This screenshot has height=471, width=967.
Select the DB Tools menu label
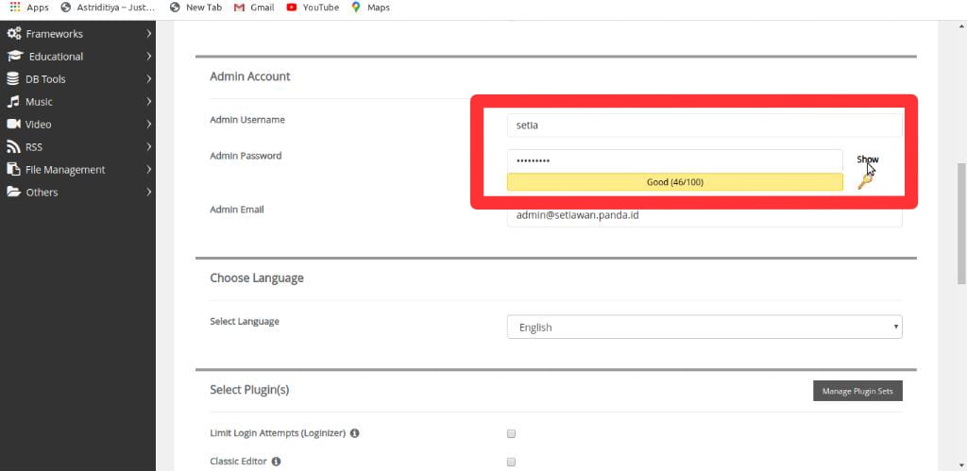45,79
